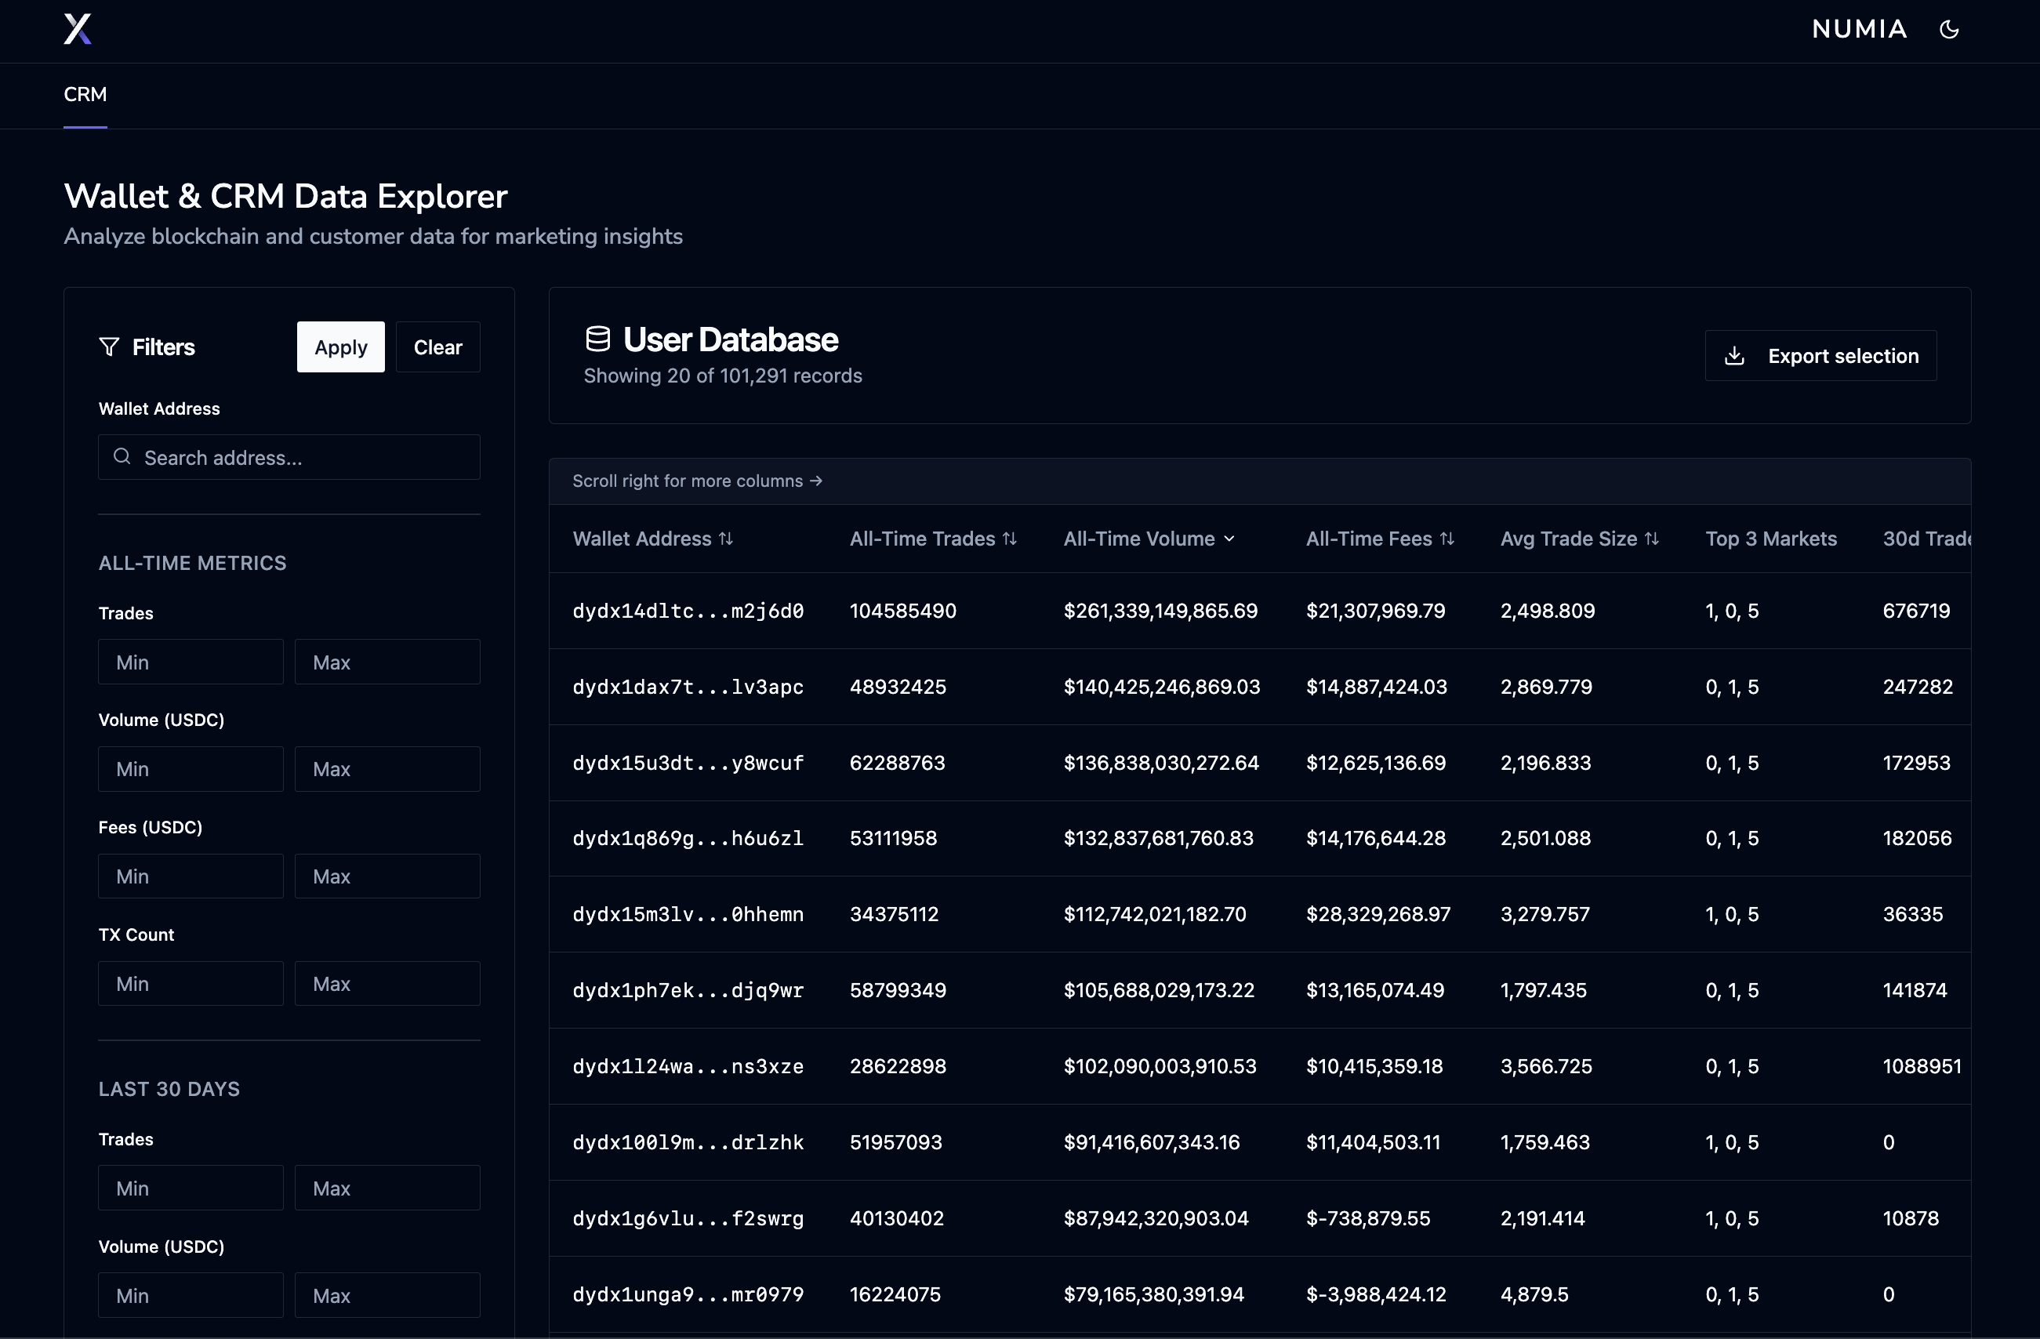Export the selected records

[x=1821, y=355]
